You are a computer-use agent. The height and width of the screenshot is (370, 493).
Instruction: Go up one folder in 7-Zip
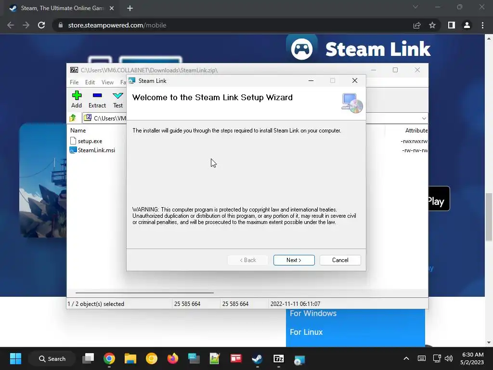(x=73, y=118)
